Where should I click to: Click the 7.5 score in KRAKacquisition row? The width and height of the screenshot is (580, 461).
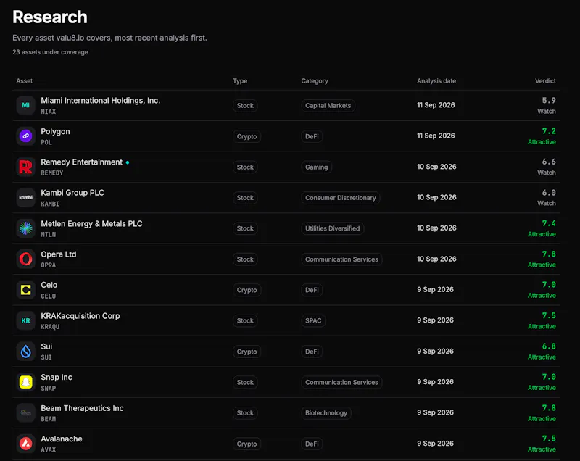coord(549,316)
